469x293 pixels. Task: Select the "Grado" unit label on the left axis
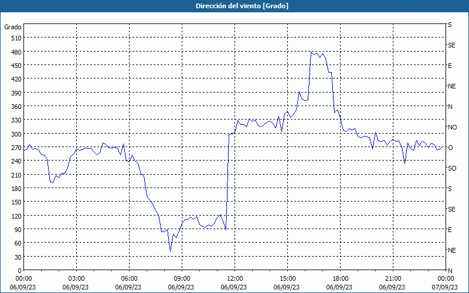pyautogui.click(x=13, y=27)
